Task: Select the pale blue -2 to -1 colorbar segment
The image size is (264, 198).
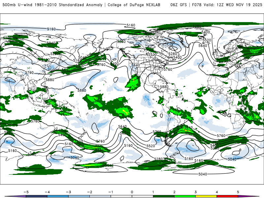Action: click(100, 196)
